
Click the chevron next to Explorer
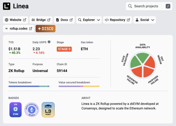(x=98, y=20)
